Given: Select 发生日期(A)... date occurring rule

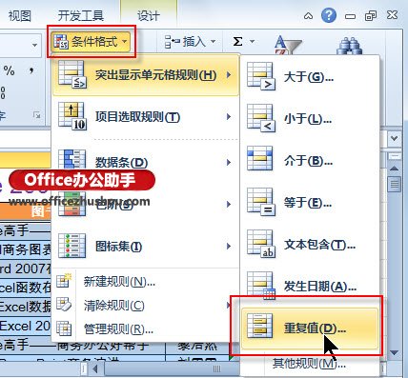Looking at the screenshot, I should click(x=310, y=287).
